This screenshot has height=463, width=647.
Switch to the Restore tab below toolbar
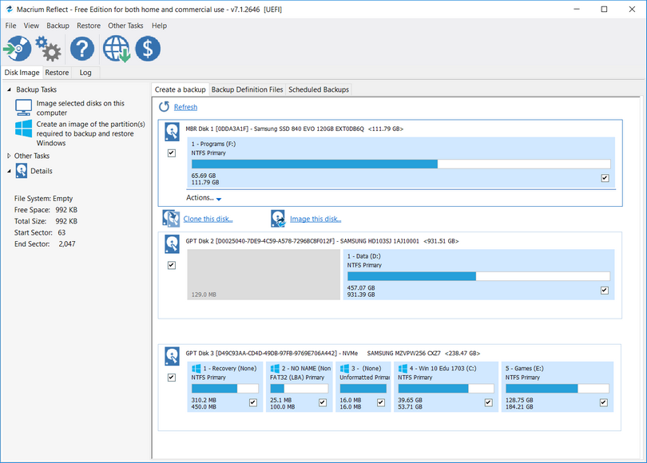(57, 73)
